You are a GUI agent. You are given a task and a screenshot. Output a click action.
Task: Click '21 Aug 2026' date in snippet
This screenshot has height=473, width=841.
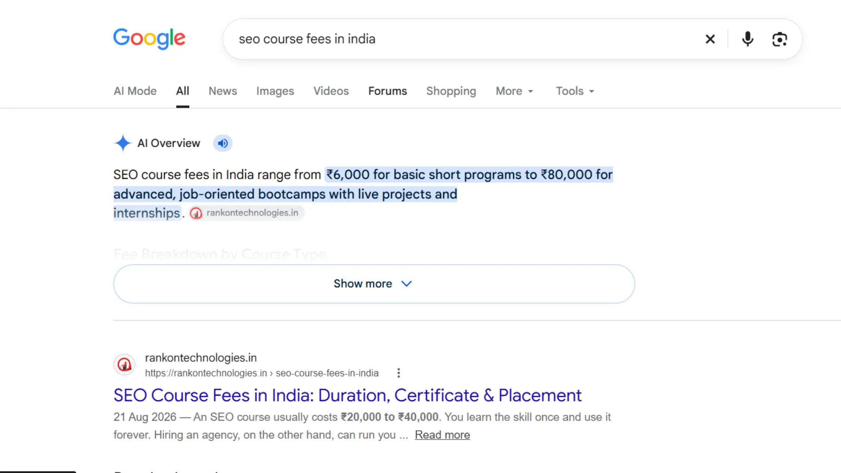tap(145, 417)
